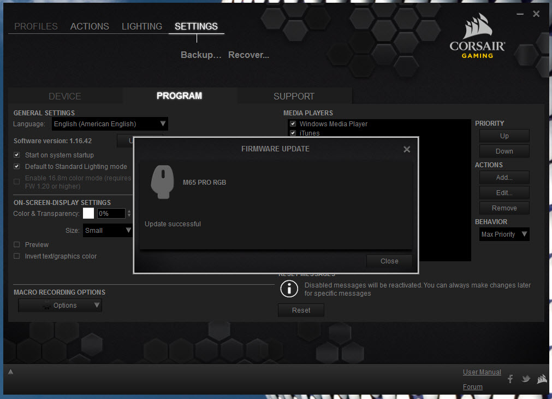Toggle Default to Standard Lighting mode
Screen dimensions: 552x399
coord(16,166)
